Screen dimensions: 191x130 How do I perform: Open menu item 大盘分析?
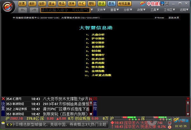[x=98, y=35]
